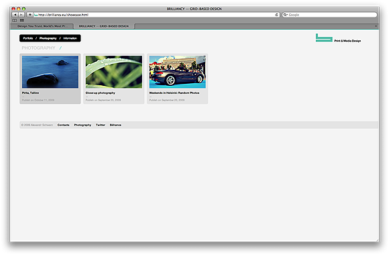Viewport: 389px width, 255px height.
Task: Open the Photography footer link
Action: (82, 125)
